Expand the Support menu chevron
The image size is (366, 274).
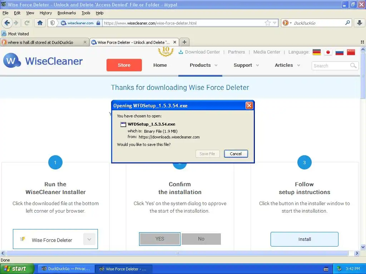tap(257, 65)
